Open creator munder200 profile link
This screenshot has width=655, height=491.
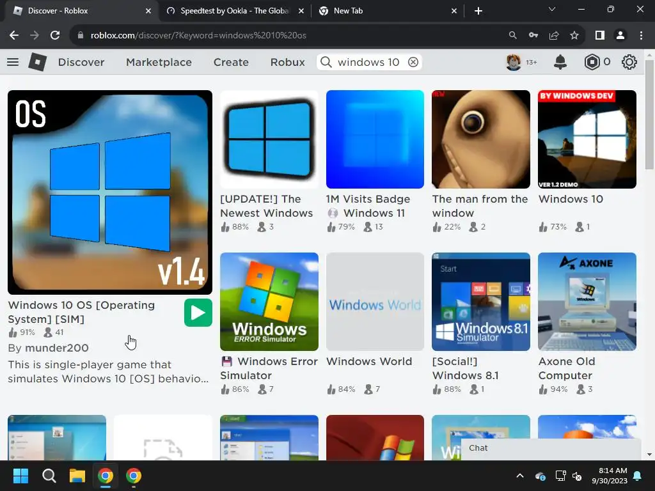tap(57, 348)
